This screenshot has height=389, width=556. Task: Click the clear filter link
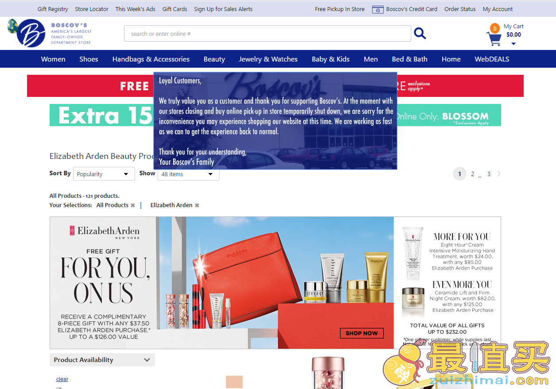pos(62,379)
